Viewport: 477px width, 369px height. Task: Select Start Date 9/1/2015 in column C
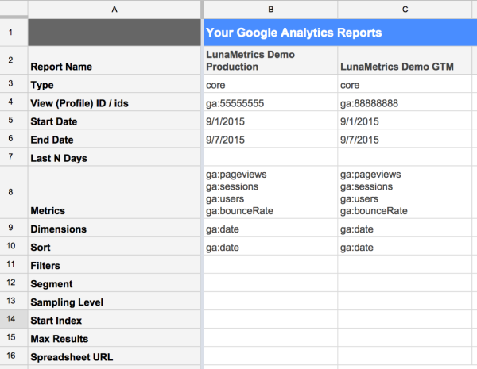405,121
